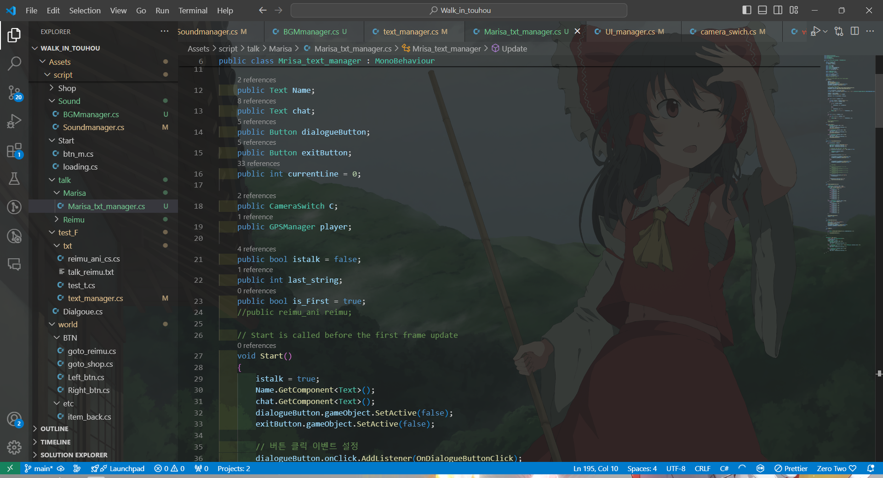This screenshot has width=883, height=478.
Task: Select encoding UTF-8 in status bar
Action: click(676, 468)
